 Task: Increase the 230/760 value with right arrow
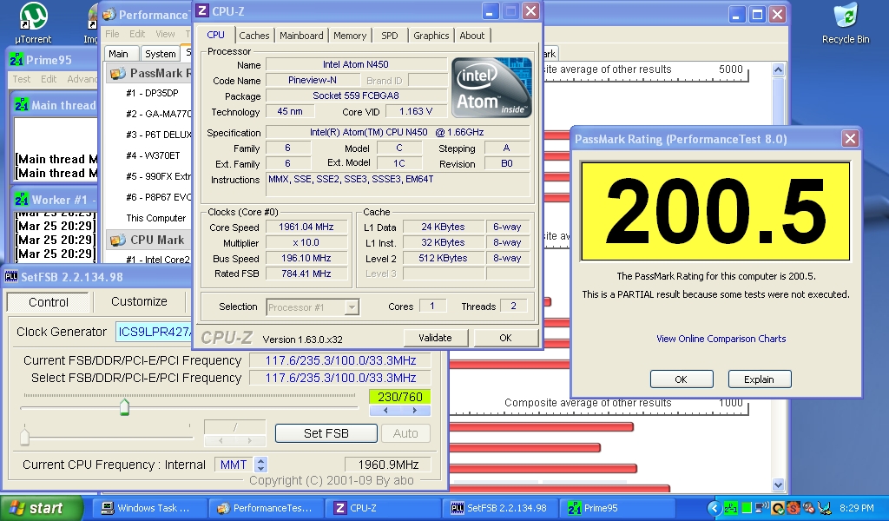pyautogui.click(x=415, y=411)
